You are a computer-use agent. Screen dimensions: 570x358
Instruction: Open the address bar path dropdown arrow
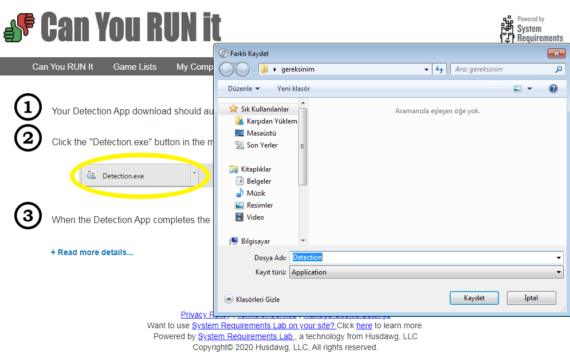coord(426,69)
